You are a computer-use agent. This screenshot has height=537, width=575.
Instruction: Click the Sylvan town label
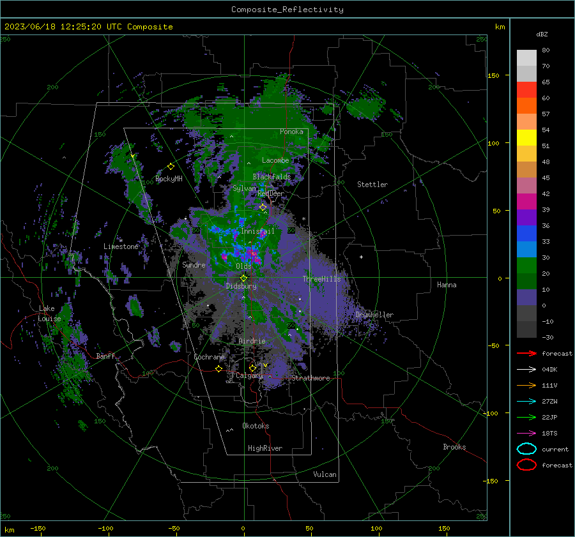point(244,188)
